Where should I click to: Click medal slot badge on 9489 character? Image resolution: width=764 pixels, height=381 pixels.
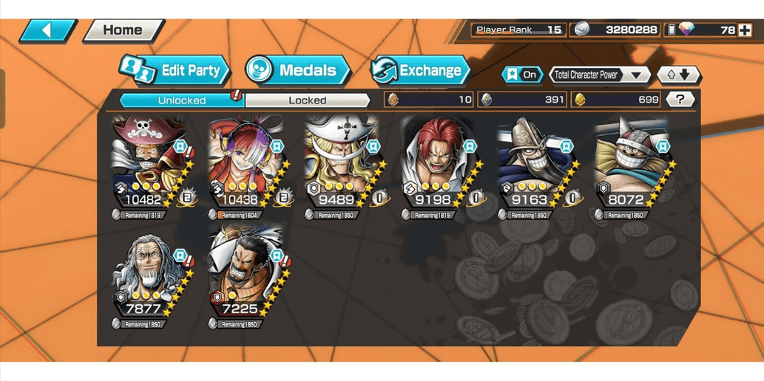tap(379, 198)
